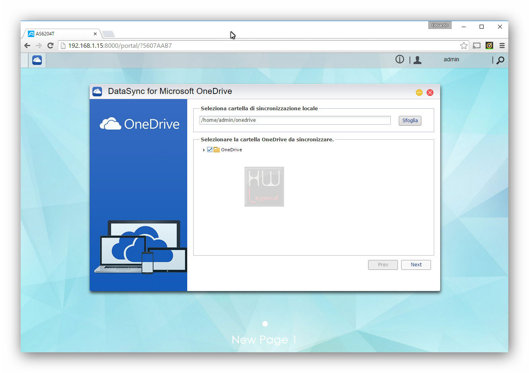Click the OneDrive folder icon in the tree
The height and width of the screenshot is (373, 529).
click(217, 150)
